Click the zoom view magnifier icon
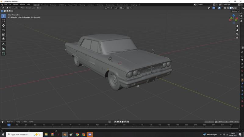This screenshot has width=244, height=137. click(x=237, y=26)
